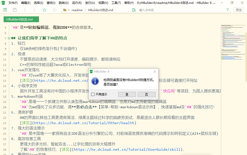Image resolution: width=247 pixels, height=155 pixels.
Task: Click the run play icon
Action: tap(54, 10)
